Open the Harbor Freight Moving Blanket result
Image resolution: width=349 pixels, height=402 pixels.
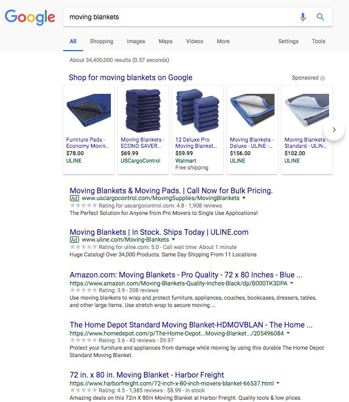tap(147, 375)
